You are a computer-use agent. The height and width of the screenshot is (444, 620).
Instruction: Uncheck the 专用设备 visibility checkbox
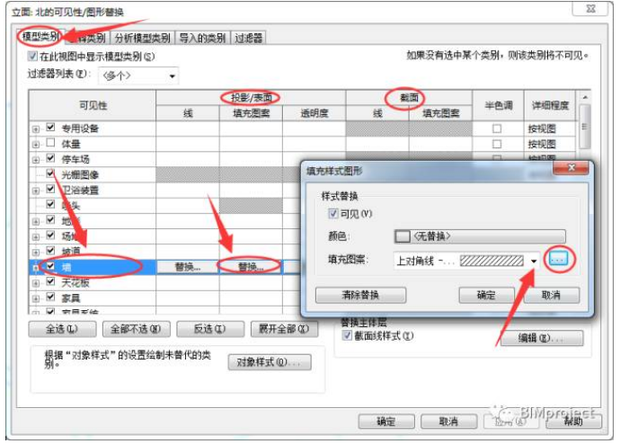coord(50,128)
